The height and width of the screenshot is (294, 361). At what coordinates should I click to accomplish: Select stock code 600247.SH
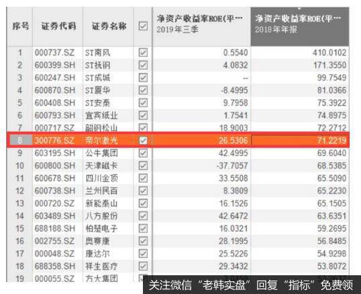[55, 78]
